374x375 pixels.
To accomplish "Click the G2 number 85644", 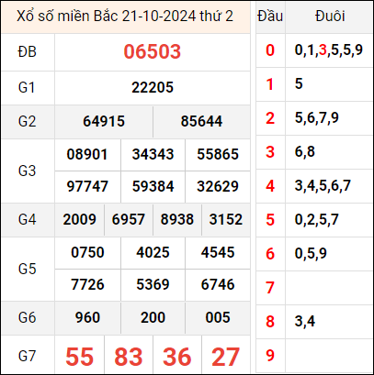I will point(201,121).
